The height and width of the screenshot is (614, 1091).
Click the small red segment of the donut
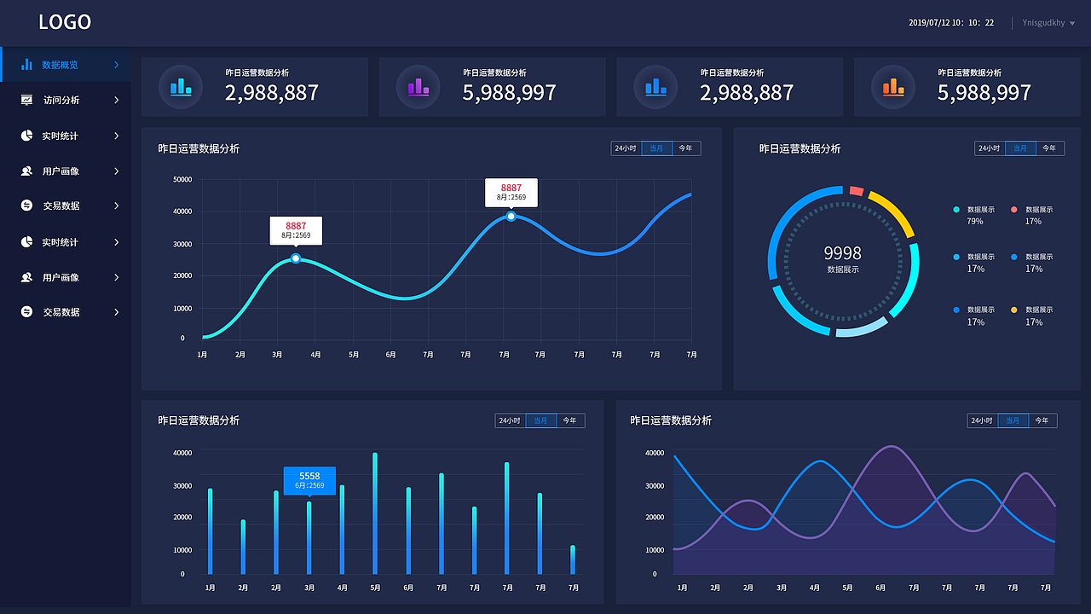click(857, 191)
